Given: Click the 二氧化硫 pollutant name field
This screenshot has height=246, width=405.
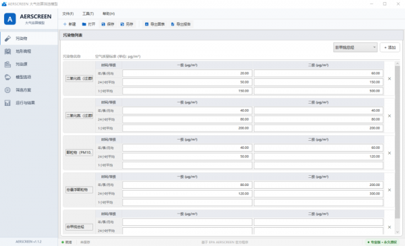Looking at the screenshot, I should tap(79, 78).
